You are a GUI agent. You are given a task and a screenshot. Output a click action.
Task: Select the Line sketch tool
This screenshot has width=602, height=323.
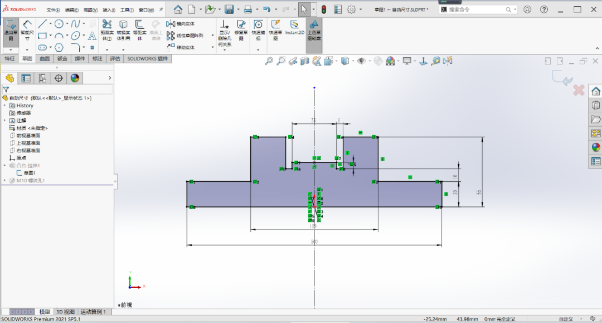42,24
